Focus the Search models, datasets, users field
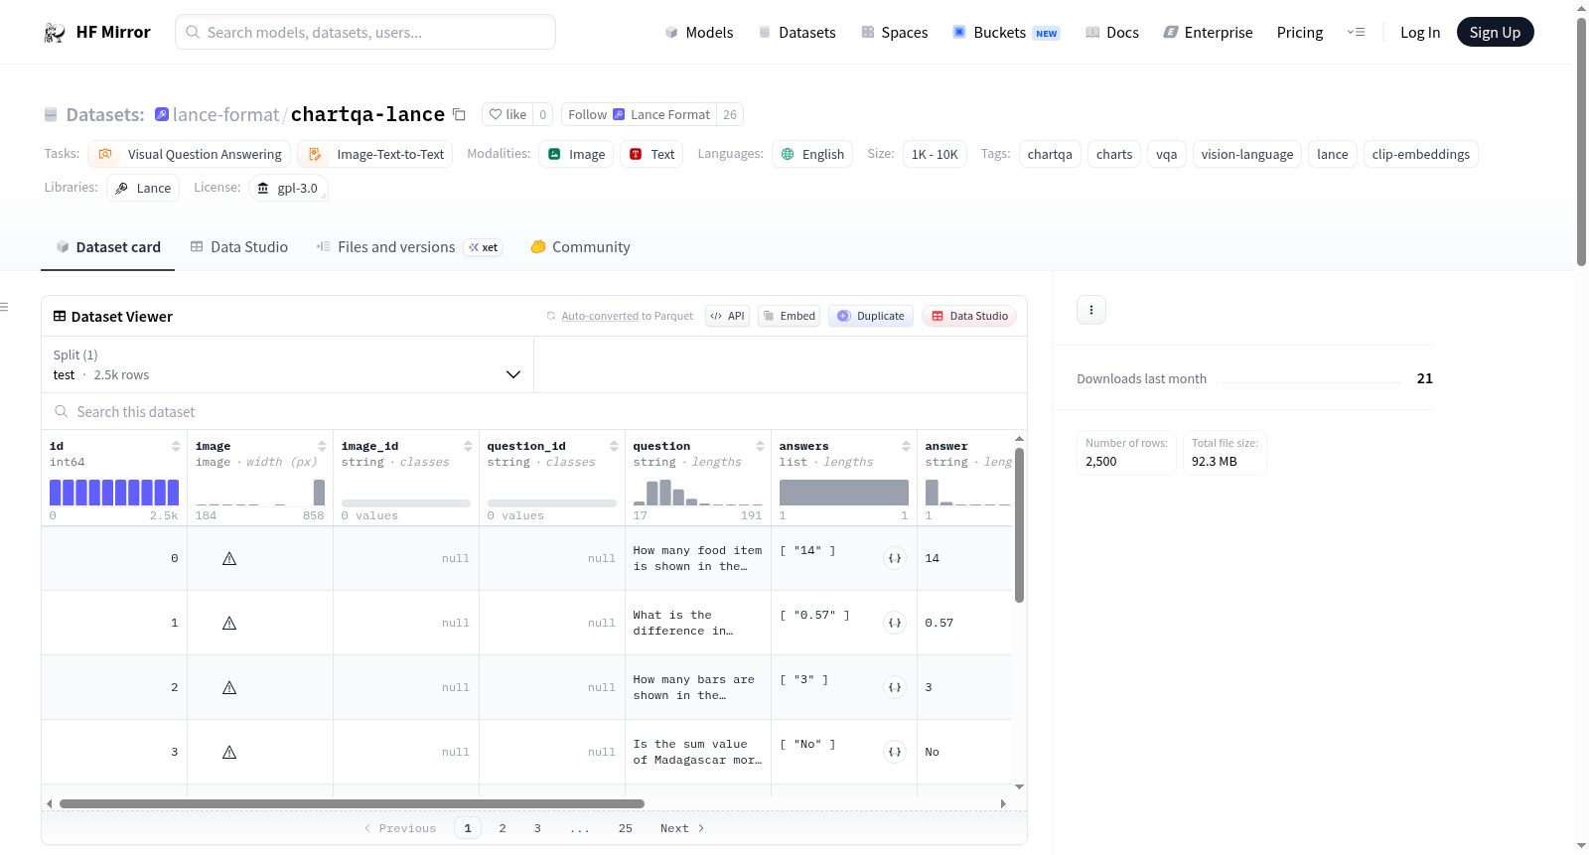 [x=365, y=33]
